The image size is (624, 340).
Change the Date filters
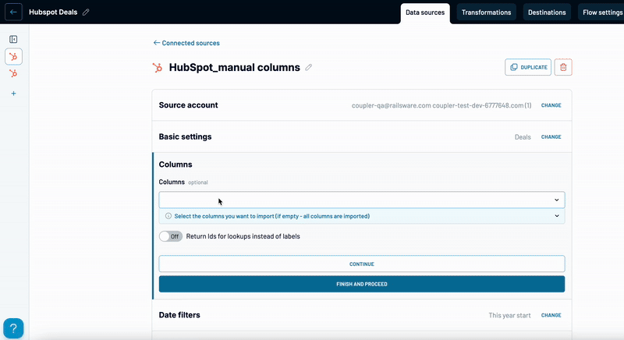pos(551,315)
